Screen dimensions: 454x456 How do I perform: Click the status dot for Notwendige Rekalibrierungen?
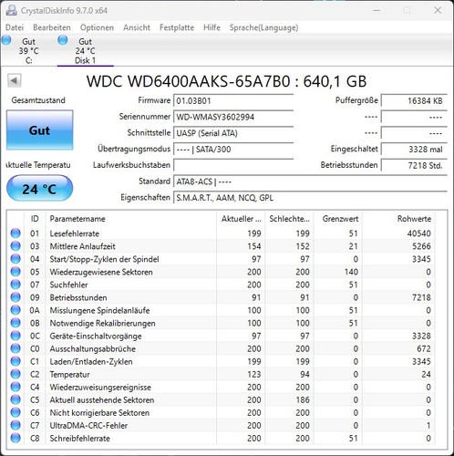pyautogui.click(x=15, y=323)
